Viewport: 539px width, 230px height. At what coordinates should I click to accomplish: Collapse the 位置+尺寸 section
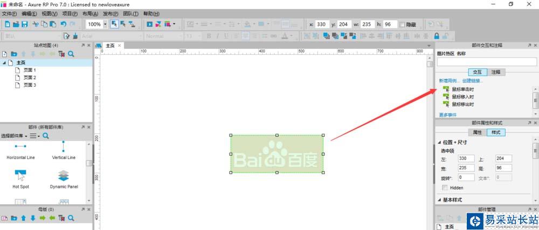click(439, 142)
